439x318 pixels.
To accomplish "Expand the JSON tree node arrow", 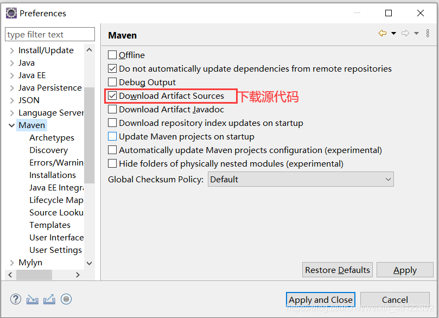I will click(12, 100).
